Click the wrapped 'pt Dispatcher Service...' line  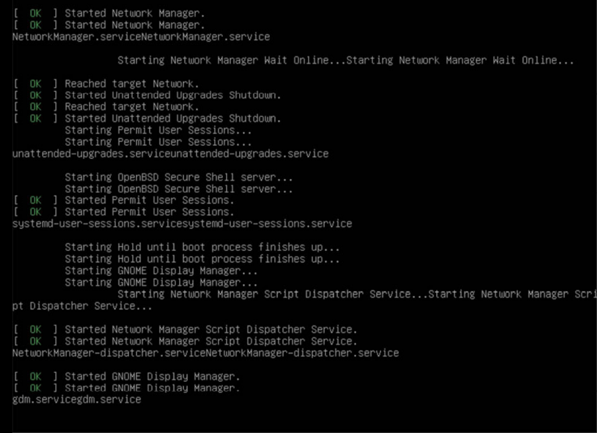coord(82,306)
